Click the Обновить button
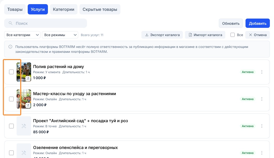 coord(231,23)
